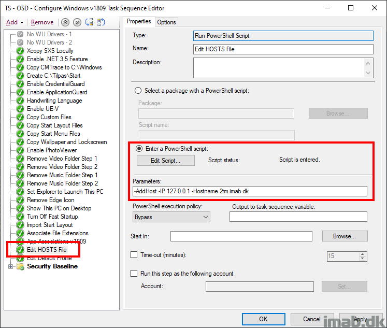Click the green check icon beside Import Start Layout
The width and height of the screenshot is (387, 328).
20,225
